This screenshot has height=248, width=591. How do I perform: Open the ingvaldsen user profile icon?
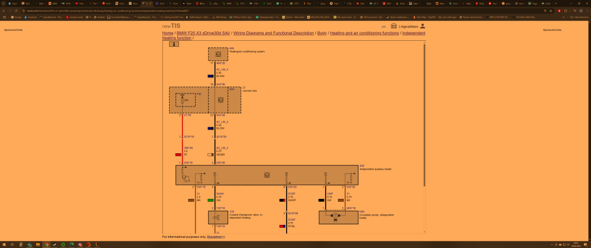pyautogui.click(x=423, y=26)
